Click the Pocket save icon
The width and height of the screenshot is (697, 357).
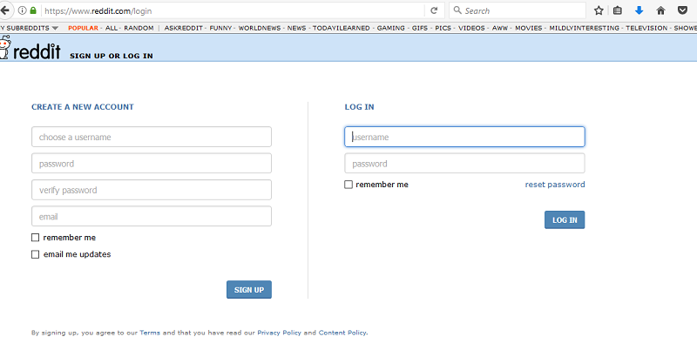[x=682, y=10]
